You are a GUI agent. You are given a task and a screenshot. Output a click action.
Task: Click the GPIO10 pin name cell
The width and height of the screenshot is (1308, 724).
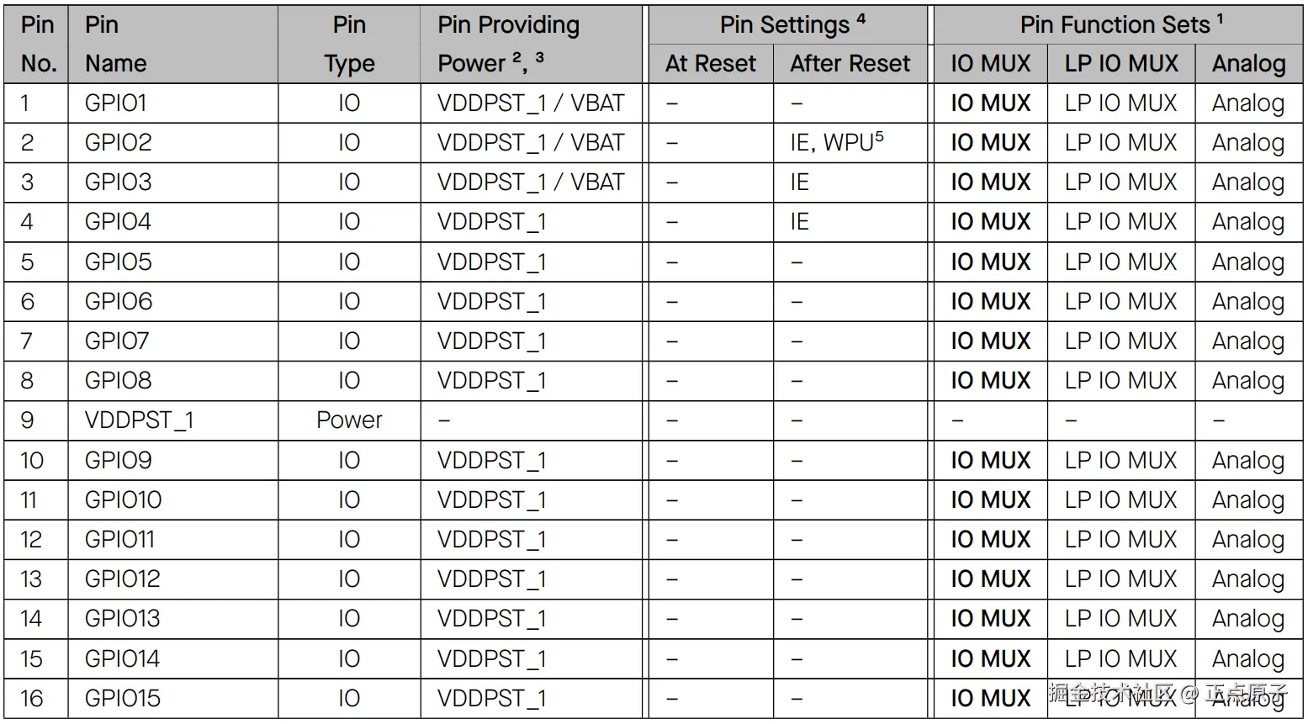(x=123, y=500)
